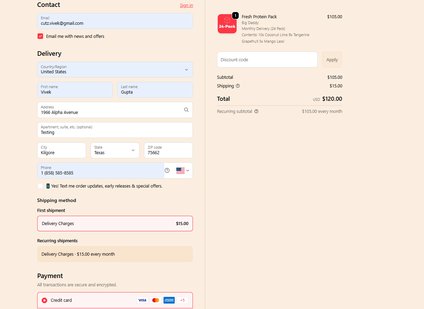Viewport: 424px width, 309px height.
Task: Enable text me order updates checkbox
Action: [40, 186]
